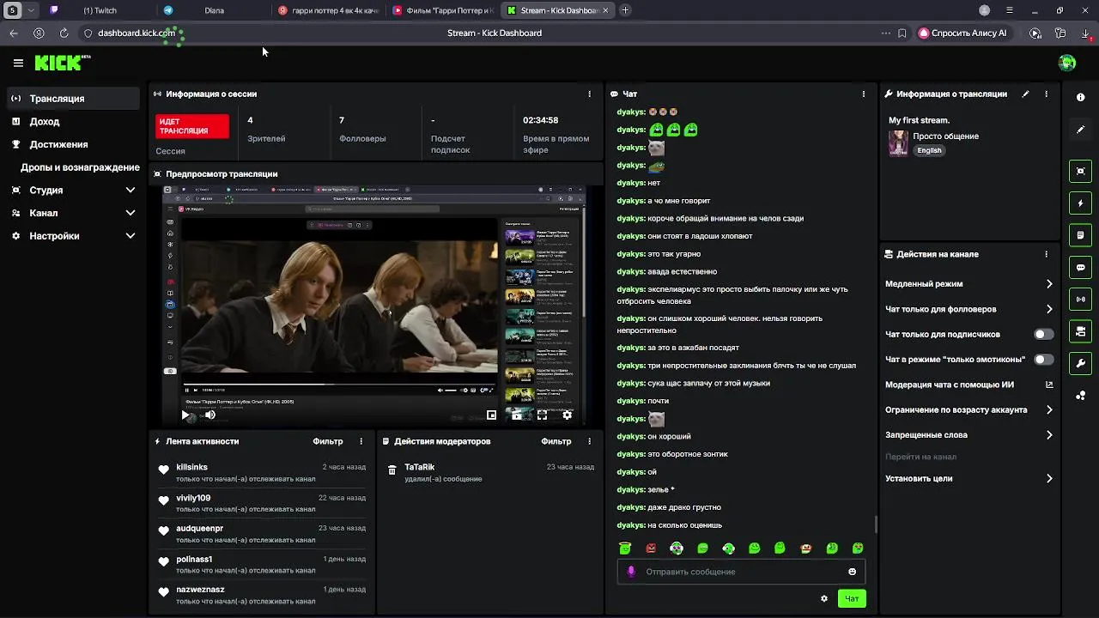Screen dimensions: 1099x618
Task: Click the ИДЕТ ТРАНСЛЯЦИЯ status badge
Action: (x=192, y=126)
